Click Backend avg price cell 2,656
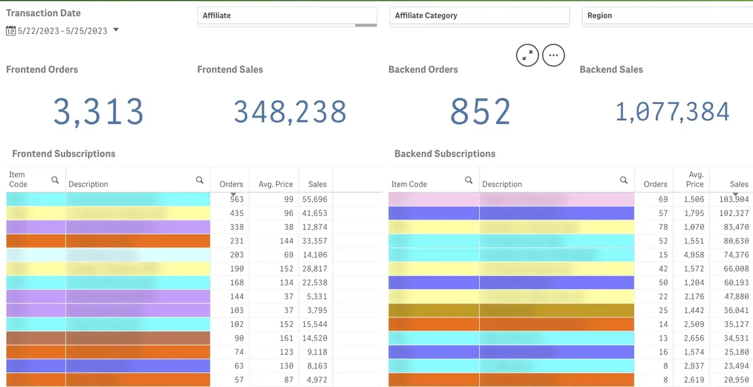This screenshot has height=387, width=753. pos(693,338)
